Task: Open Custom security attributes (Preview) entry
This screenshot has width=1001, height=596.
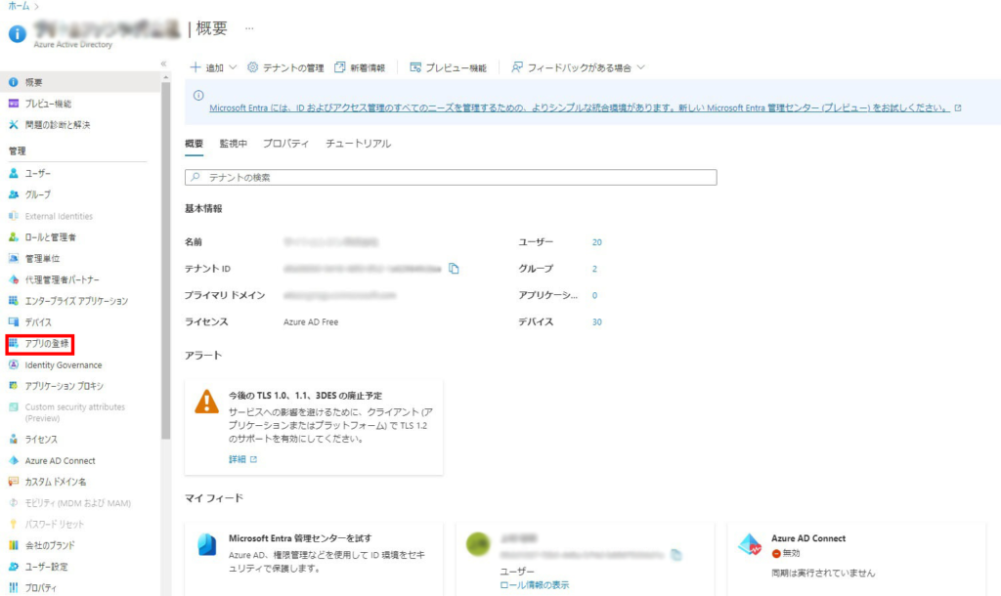Action: pos(74,412)
